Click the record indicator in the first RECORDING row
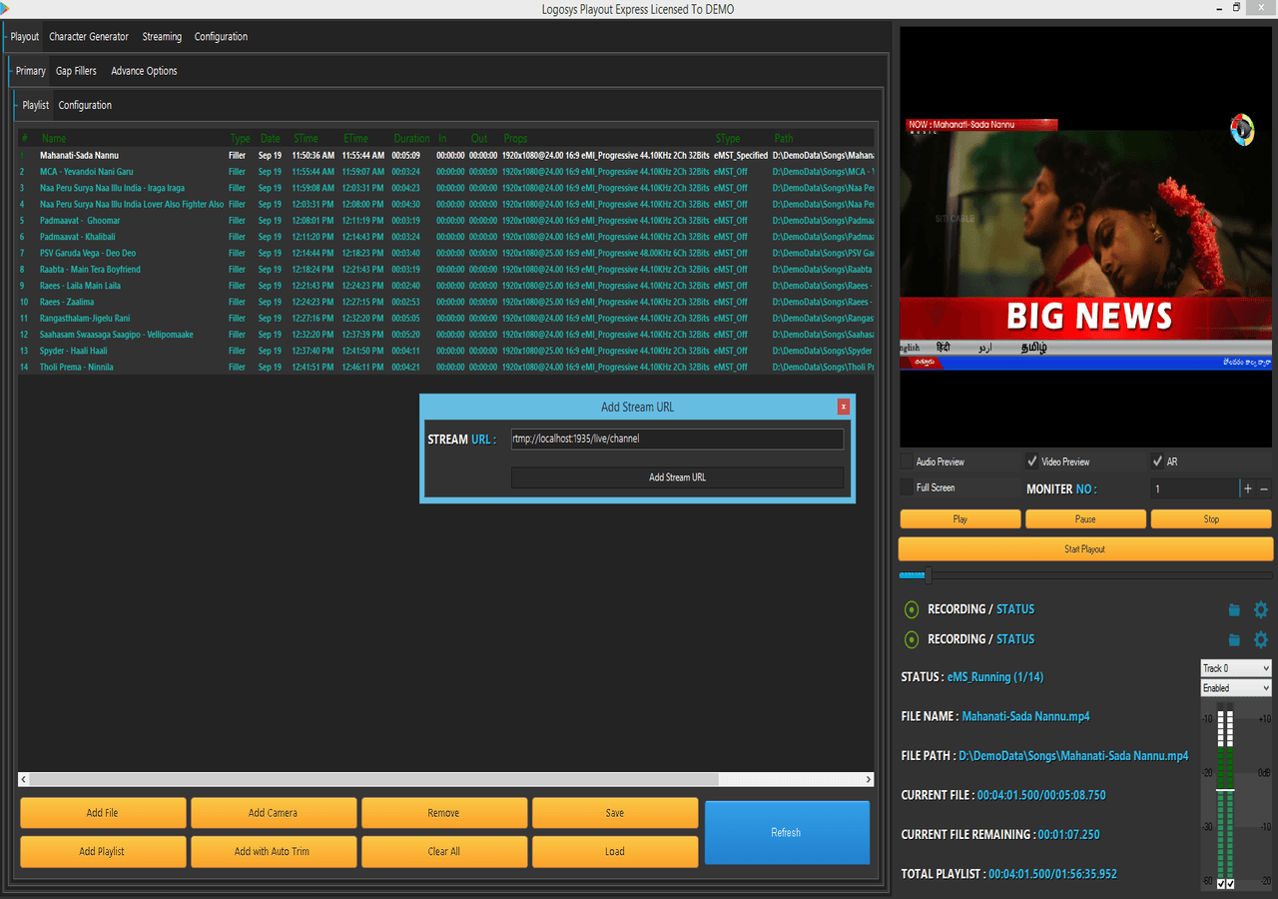 (911, 609)
